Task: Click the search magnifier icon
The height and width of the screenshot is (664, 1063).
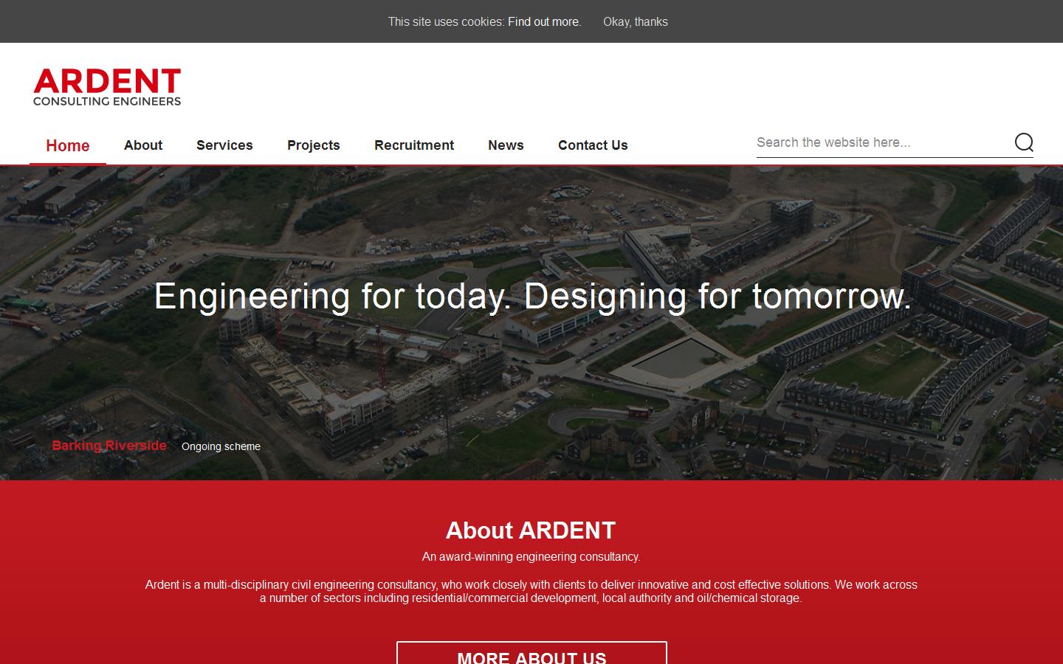Action: pos(1025,143)
